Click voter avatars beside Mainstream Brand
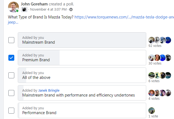 160,40
